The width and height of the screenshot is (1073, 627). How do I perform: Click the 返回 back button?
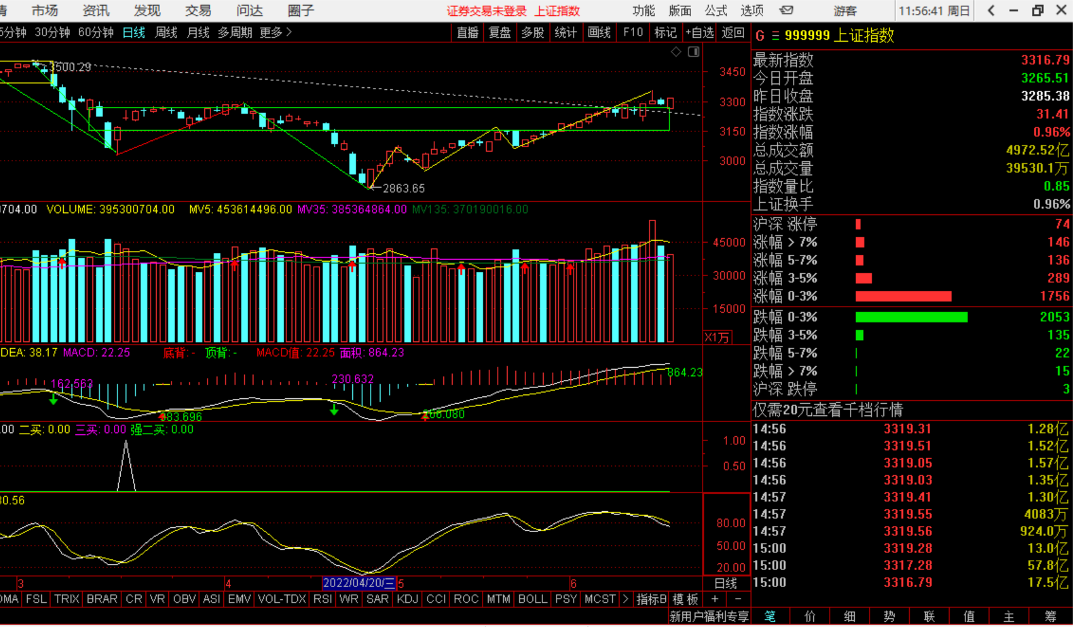pyautogui.click(x=733, y=32)
